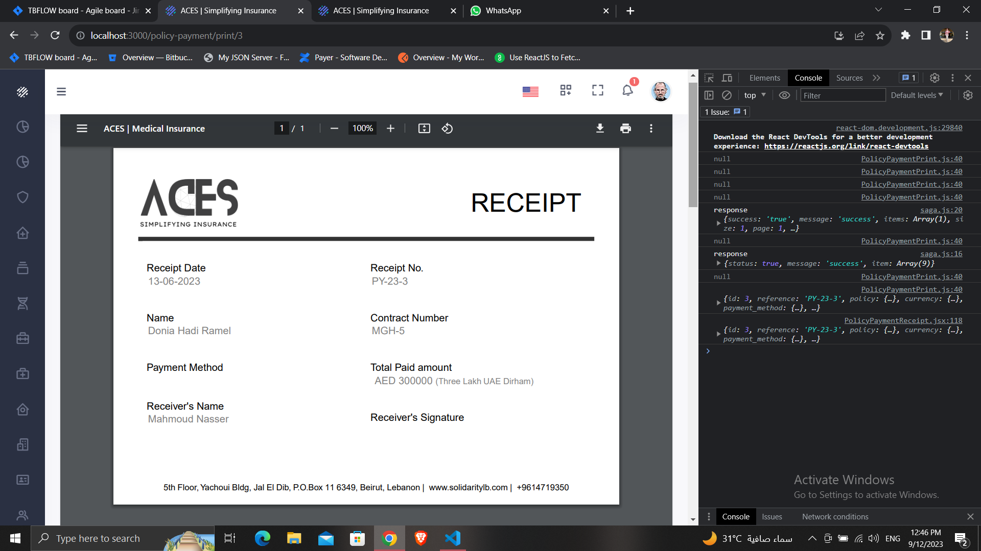Open Visual Studio Code from the taskbar
Screen dimensions: 981x551
pos(453,538)
